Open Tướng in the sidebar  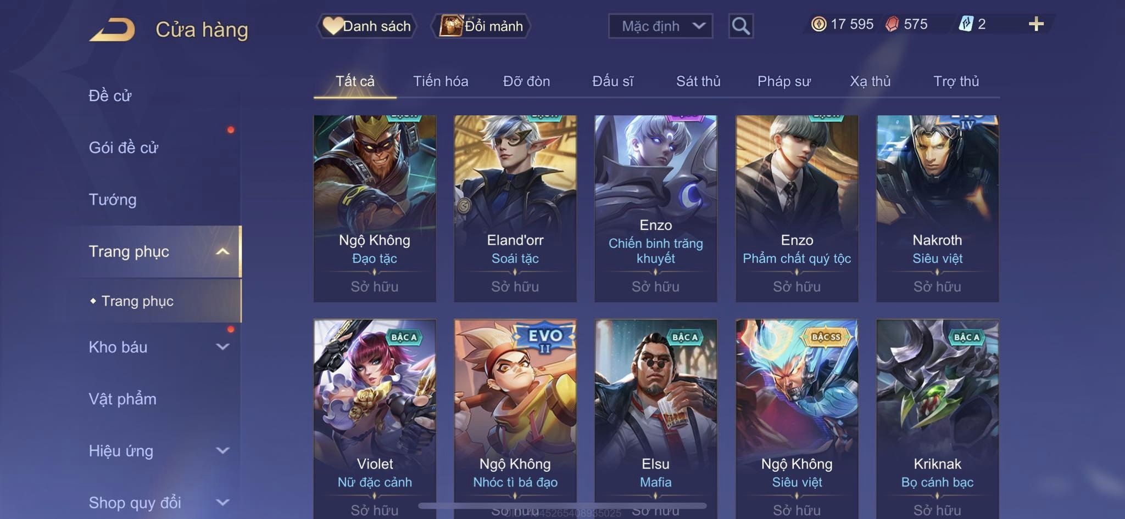pyautogui.click(x=113, y=199)
